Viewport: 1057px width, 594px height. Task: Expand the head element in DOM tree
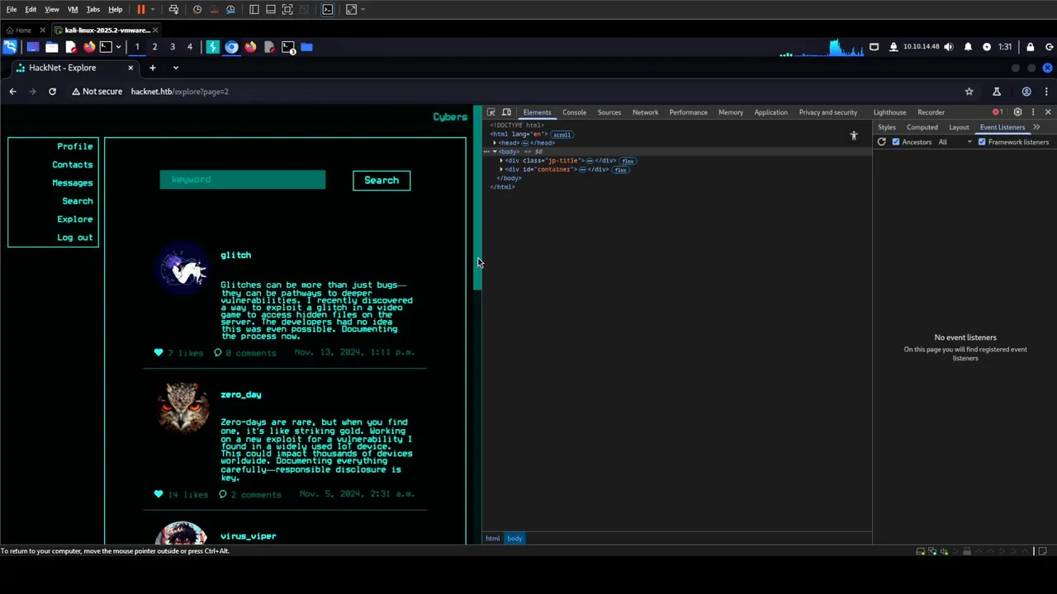(495, 143)
